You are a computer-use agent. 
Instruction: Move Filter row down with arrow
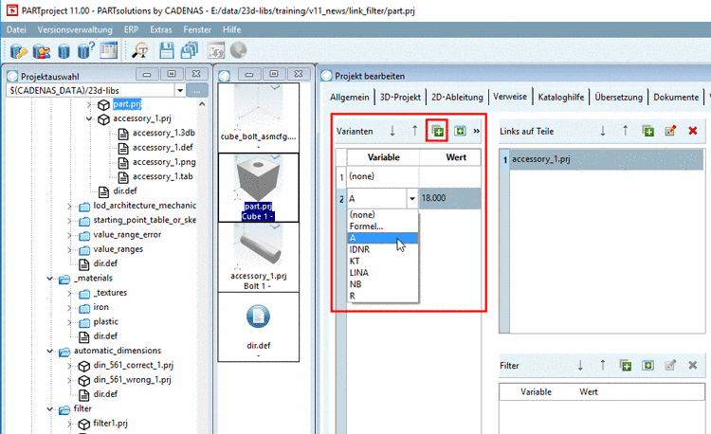click(580, 365)
